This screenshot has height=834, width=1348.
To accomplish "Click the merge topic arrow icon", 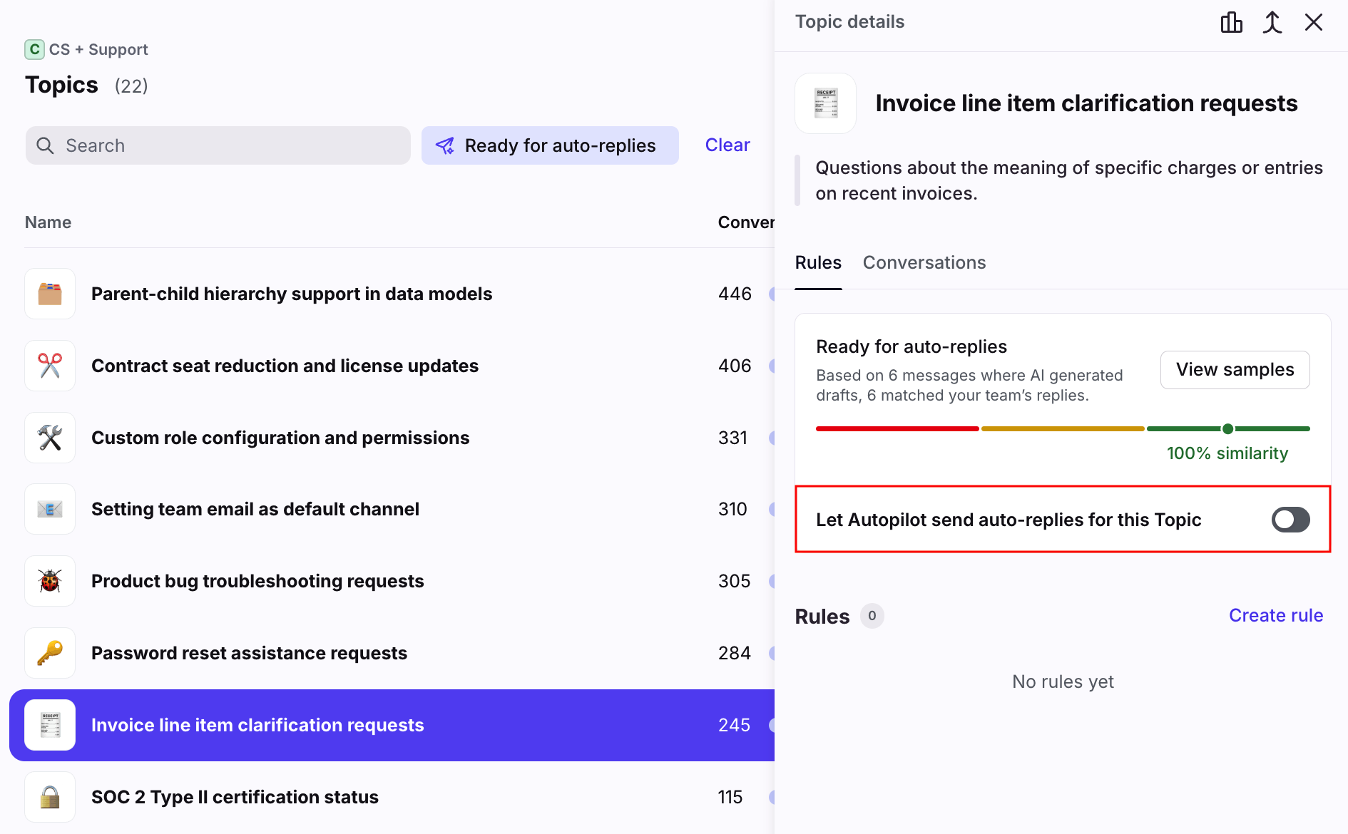I will point(1272,23).
